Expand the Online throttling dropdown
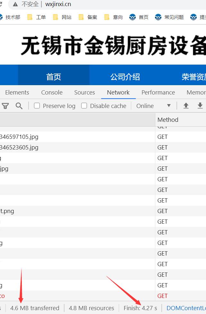Image resolution: width=206 pixels, height=314 pixels. click(153, 106)
